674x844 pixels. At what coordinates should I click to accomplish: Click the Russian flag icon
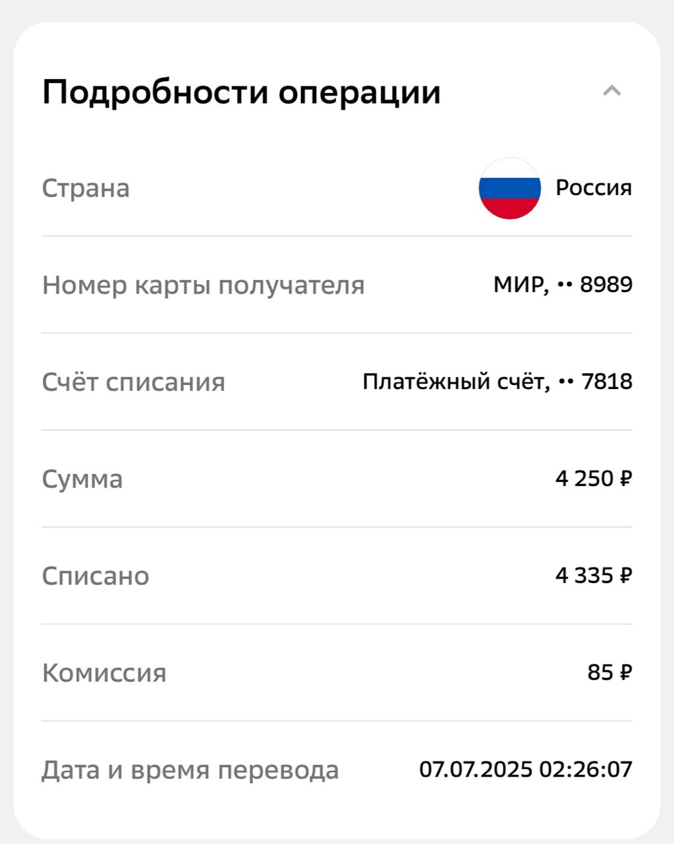pos(509,189)
